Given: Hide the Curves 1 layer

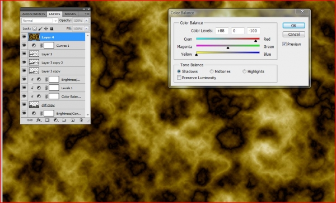Looking at the screenshot, I should coord(24,45).
